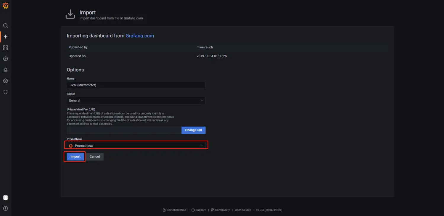Click the Change uid button
This screenshot has width=444, height=216.
coord(194,130)
